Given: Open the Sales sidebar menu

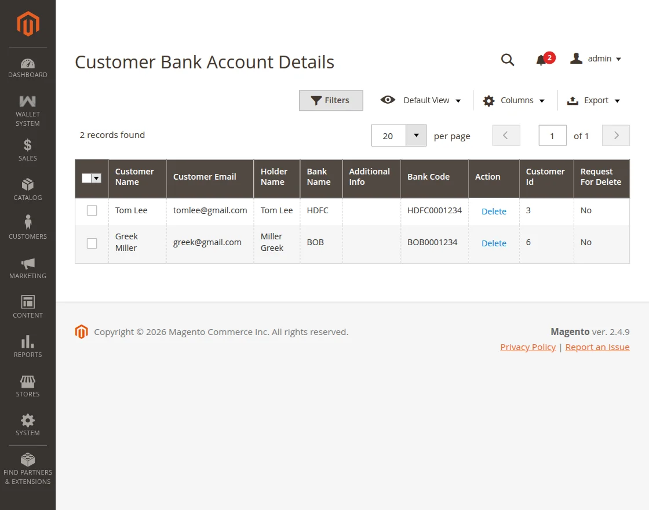Looking at the screenshot, I should (28, 150).
